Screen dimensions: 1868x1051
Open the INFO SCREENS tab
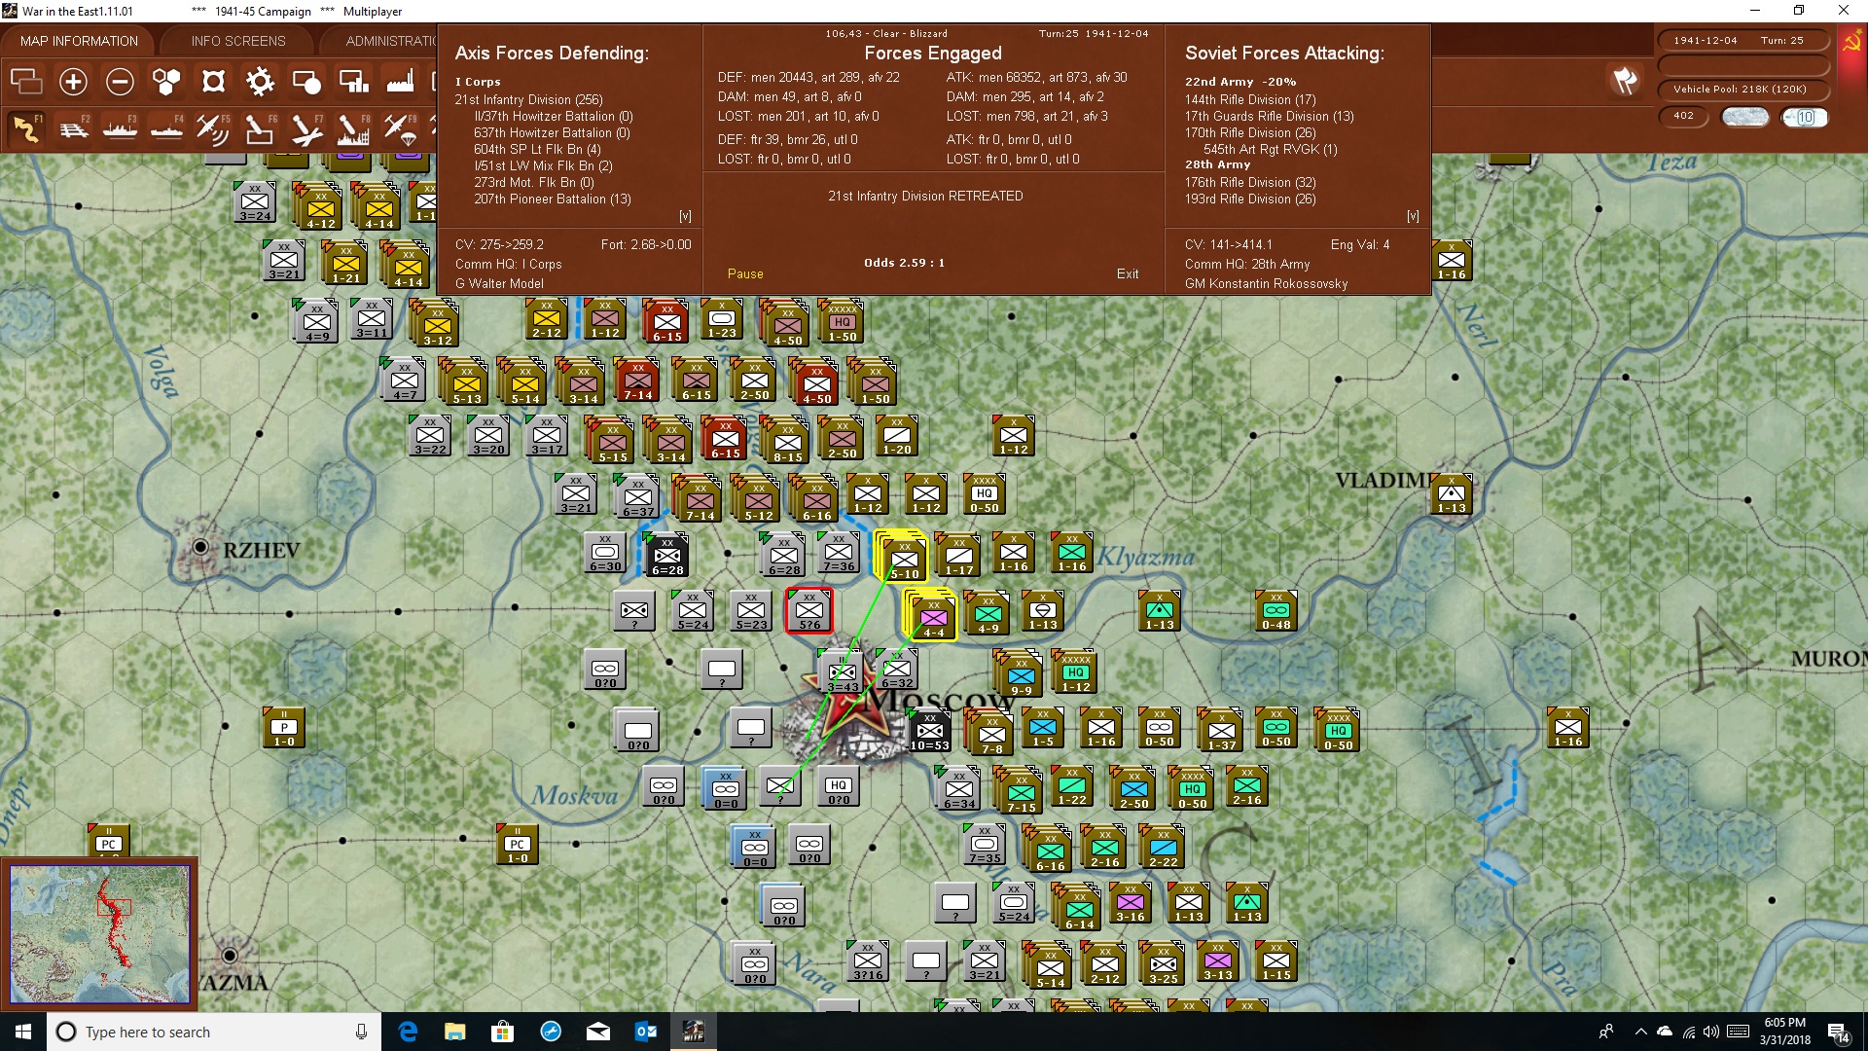click(x=238, y=41)
